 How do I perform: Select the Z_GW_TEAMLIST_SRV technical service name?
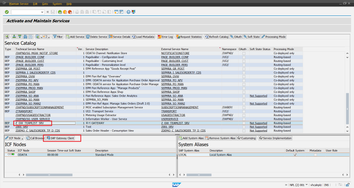[30, 123]
